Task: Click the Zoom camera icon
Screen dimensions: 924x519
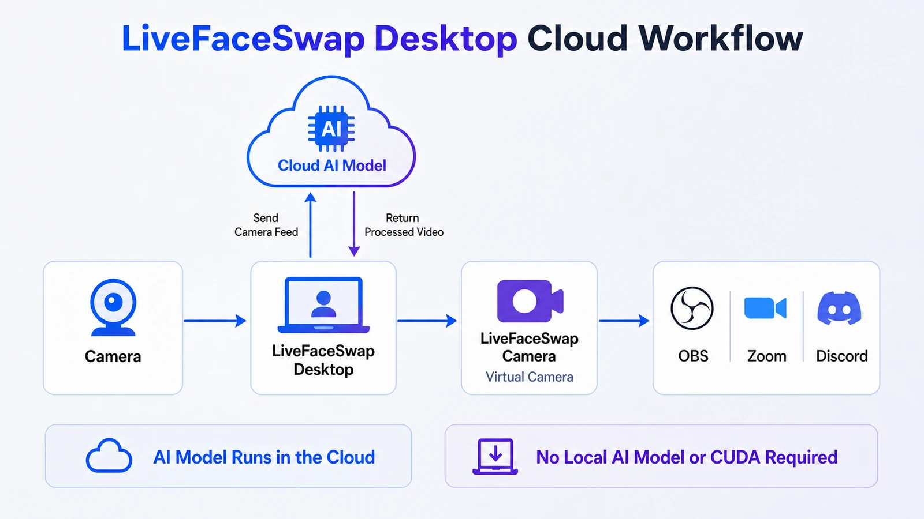Action: pos(765,308)
